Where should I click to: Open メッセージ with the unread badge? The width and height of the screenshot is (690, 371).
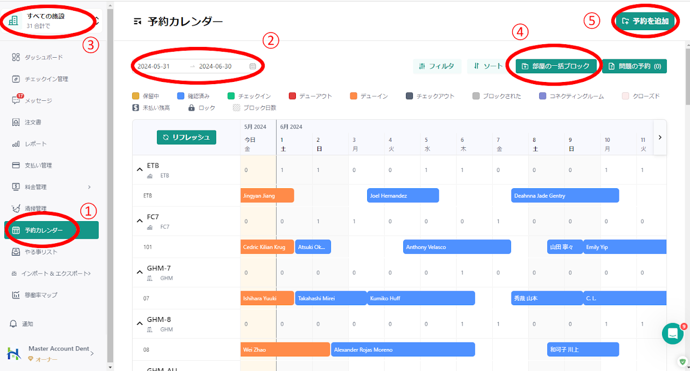(x=38, y=100)
